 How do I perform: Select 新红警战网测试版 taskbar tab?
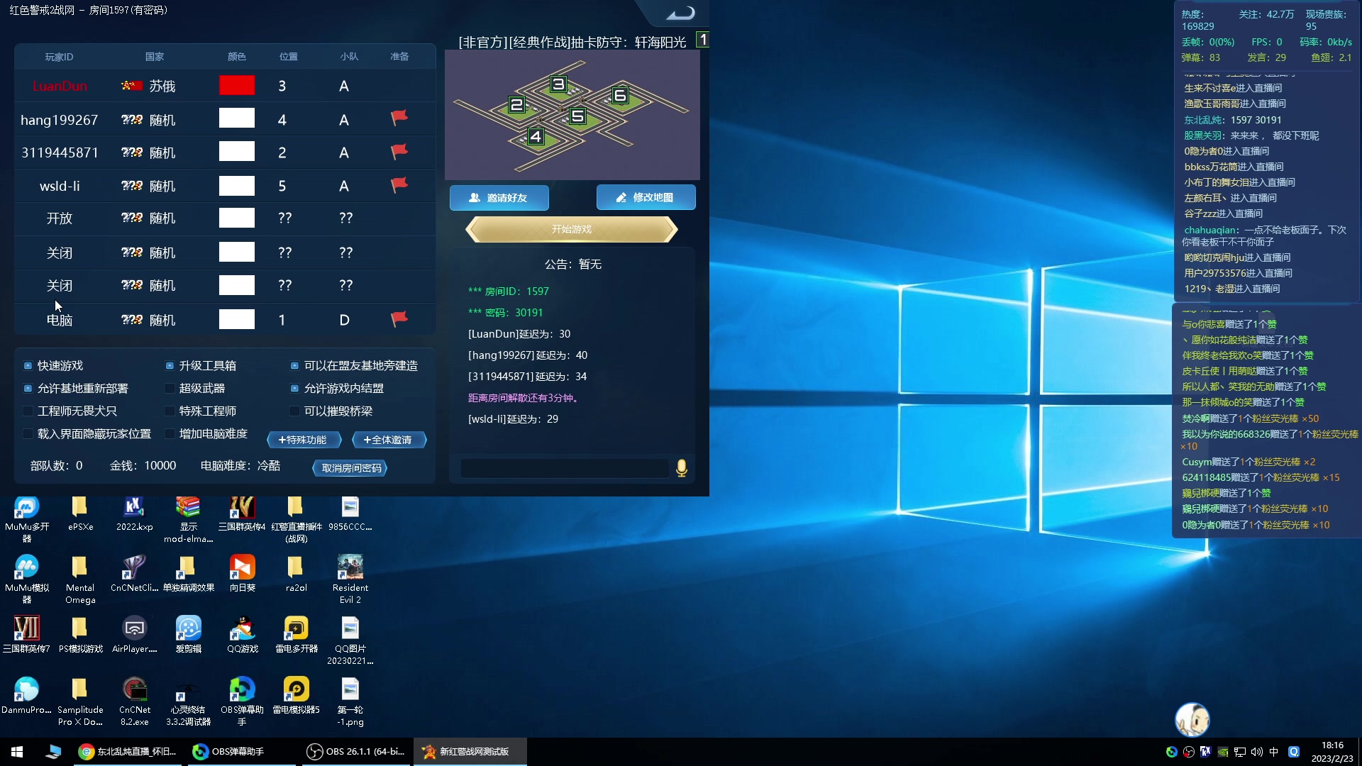(470, 752)
